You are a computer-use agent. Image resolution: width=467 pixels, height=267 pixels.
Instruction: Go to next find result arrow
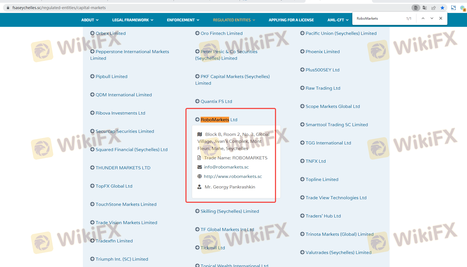pos(432,18)
